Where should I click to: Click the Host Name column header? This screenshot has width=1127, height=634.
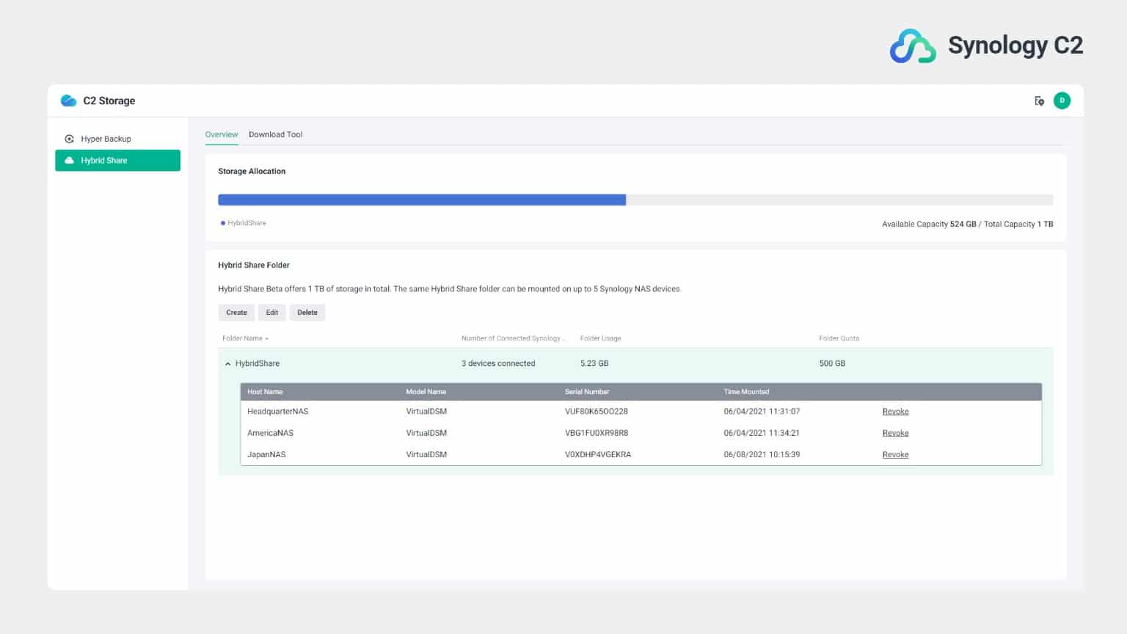tap(265, 392)
